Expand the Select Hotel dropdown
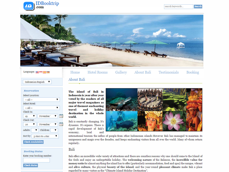This screenshot has width=229, height=172. pyautogui.click(x=41, y=108)
